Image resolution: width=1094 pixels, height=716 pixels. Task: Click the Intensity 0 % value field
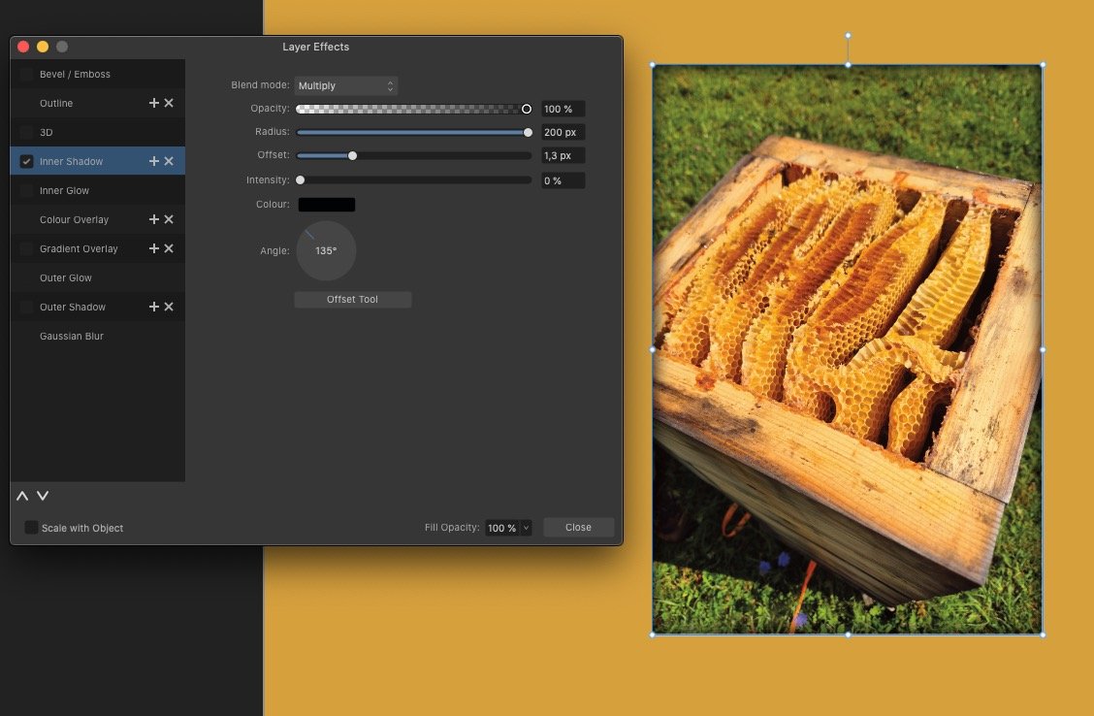[563, 180]
